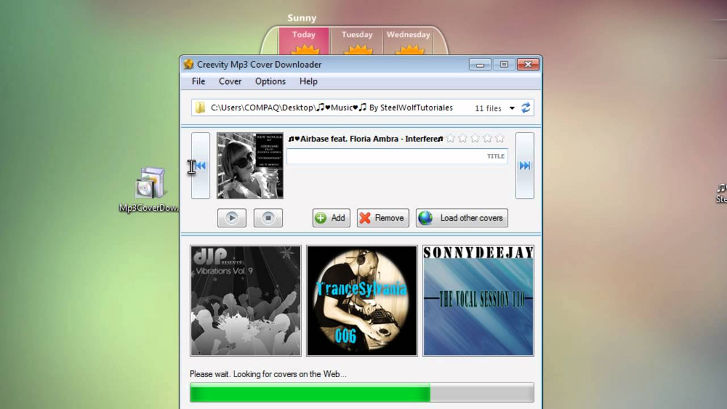
Task: Rate the song two stars
Action: click(x=463, y=138)
